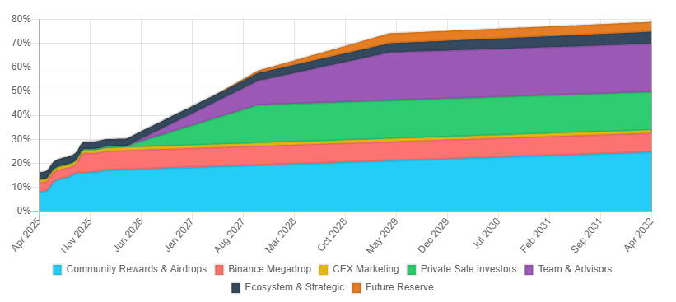The height and width of the screenshot is (302, 676).
Task: Click the blue Community Rewards & Airdrops swatch
Action: point(57,270)
